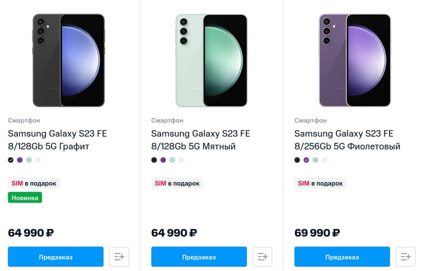Open the Violet Galaxy S23 FE product image
Screen dimensions: 422x271
point(355,60)
